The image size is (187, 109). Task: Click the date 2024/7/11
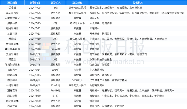coord(35,34)
